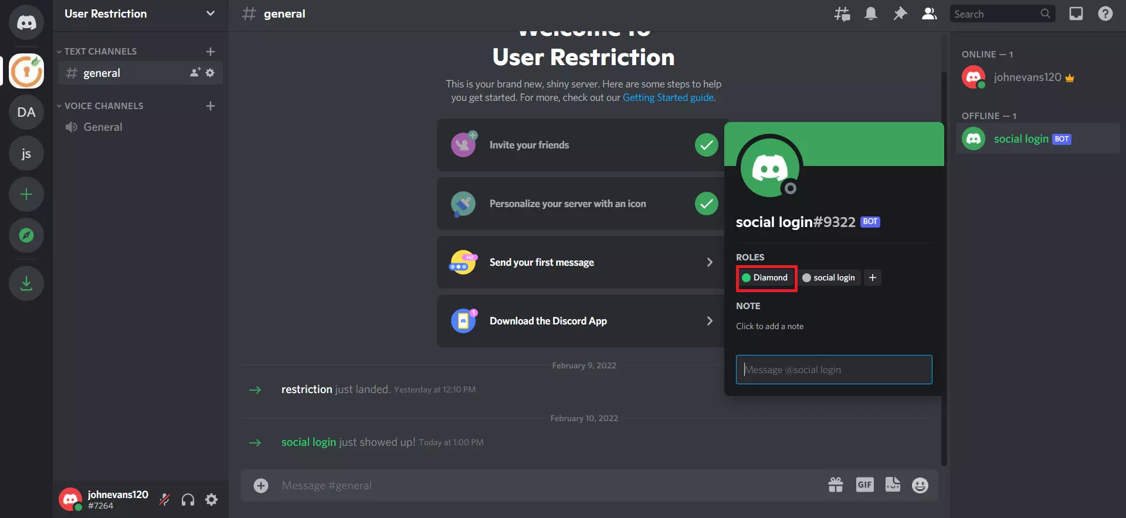Explore public servers compass icon
The image size is (1126, 518).
coord(26,235)
